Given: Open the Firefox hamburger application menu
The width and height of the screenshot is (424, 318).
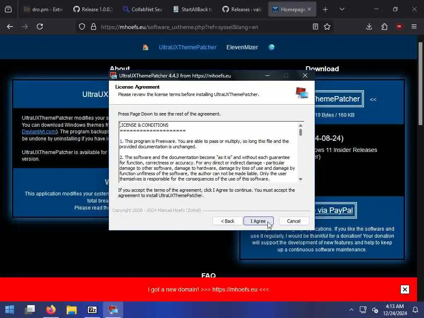Looking at the screenshot, I should (x=414, y=26).
